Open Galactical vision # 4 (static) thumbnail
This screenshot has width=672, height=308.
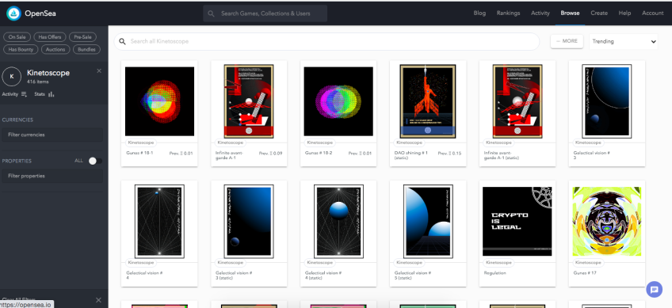point(338,221)
